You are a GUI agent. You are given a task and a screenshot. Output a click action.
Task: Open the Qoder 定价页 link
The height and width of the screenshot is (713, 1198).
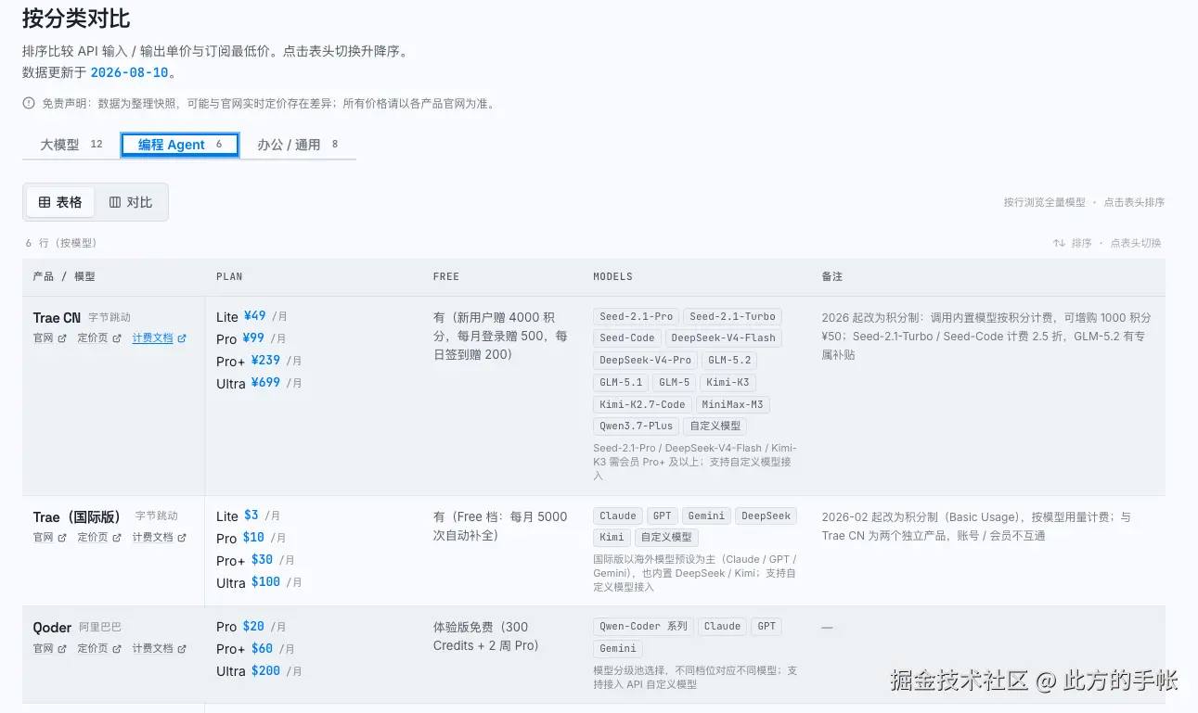click(x=99, y=649)
